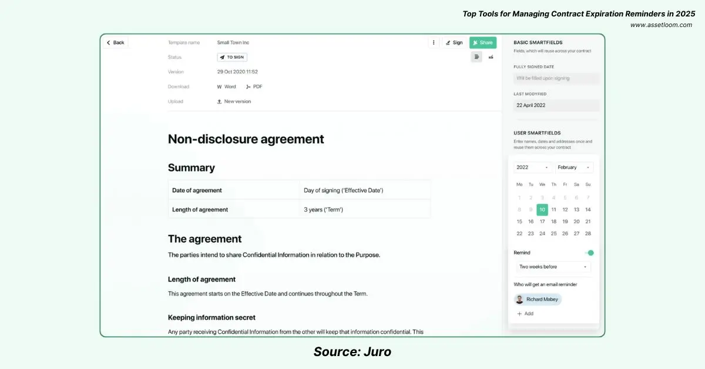This screenshot has height=369, width=705.
Task: Click the signature view icon beside text view
Action: 491,57
